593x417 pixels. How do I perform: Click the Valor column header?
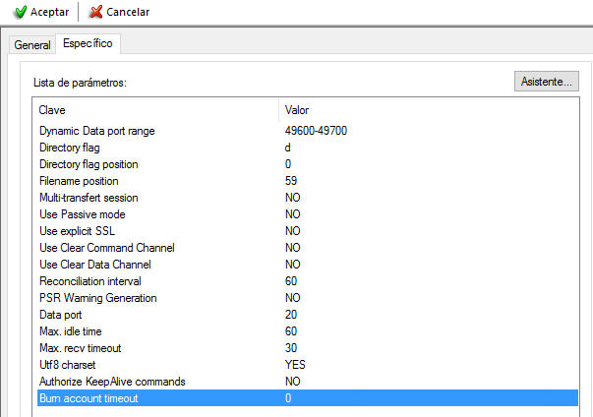click(x=297, y=110)
